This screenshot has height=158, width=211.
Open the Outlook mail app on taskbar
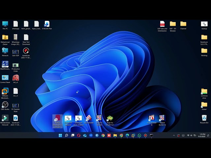85,135
